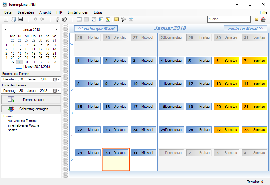Select the 9 Dienstag calendar cell
This screenshot has width=270, height=185.
pos(116,90)
